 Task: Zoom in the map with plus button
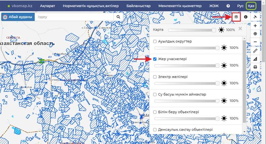pos(255,26)
